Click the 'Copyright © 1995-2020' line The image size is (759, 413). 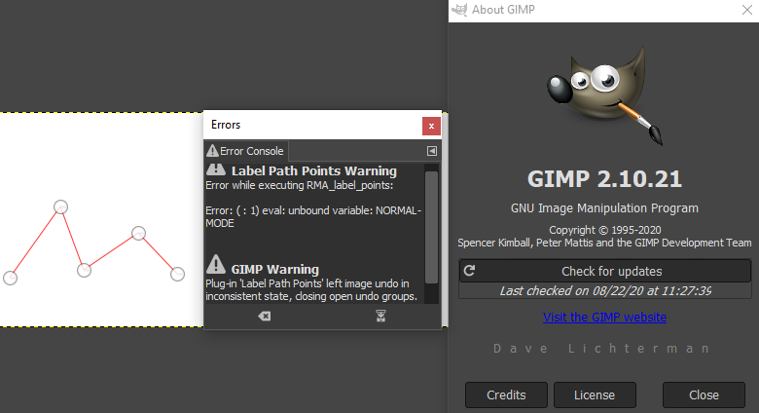click(x=604, y=230)
